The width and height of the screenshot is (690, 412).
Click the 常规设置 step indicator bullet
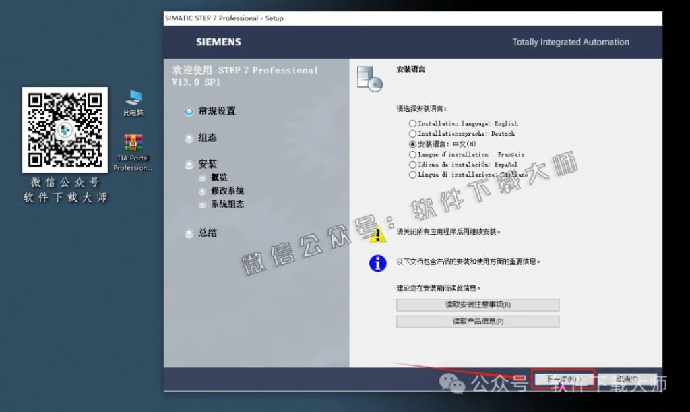pyautogui.click(x=189, y=111)
